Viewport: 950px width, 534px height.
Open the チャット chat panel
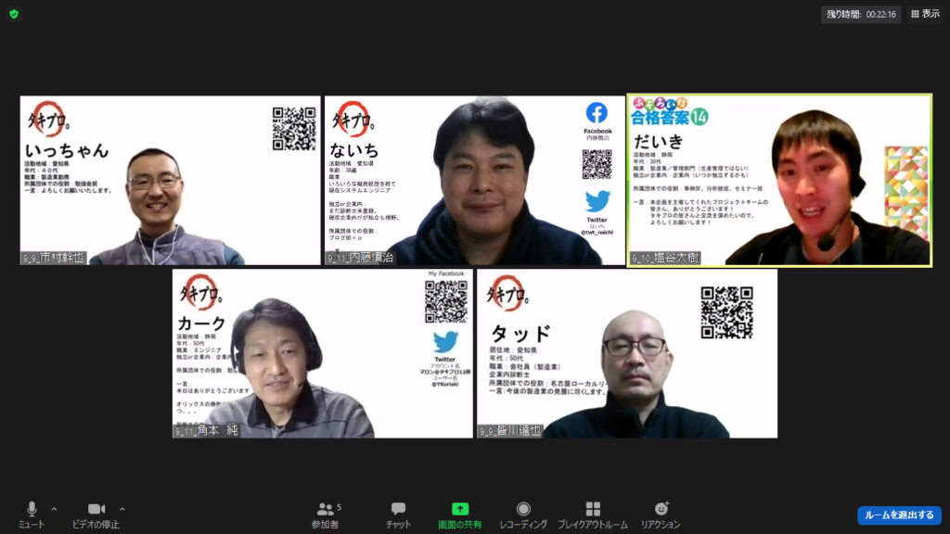[x=398, y=514]
